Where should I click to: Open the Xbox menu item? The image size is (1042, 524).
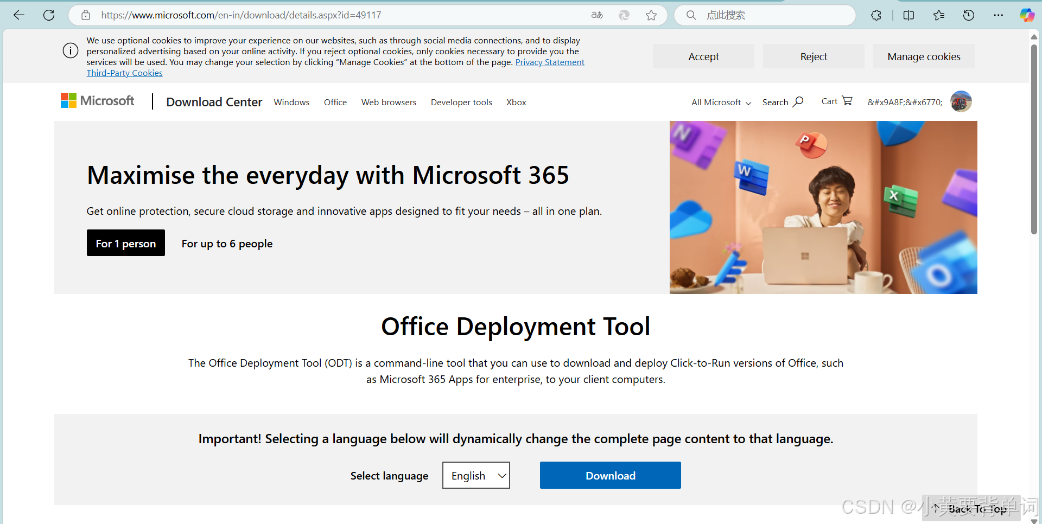click(516, 102)
